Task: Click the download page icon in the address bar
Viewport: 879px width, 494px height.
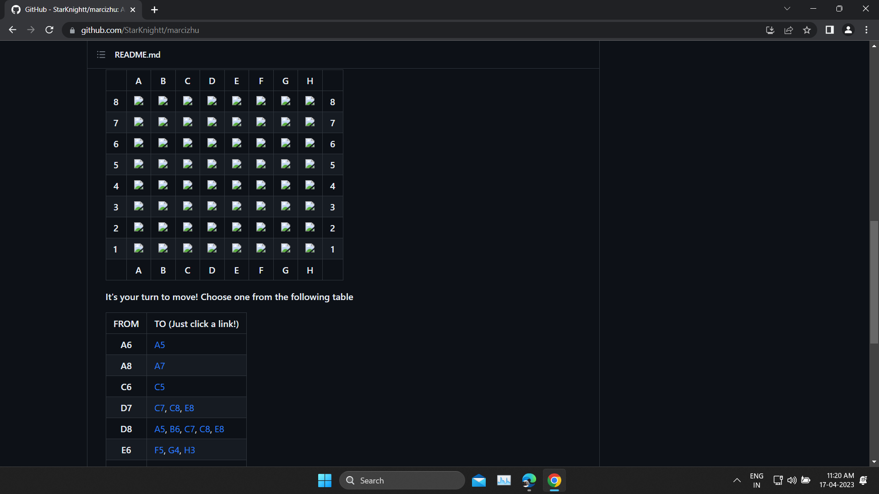Action: [770, 30]
